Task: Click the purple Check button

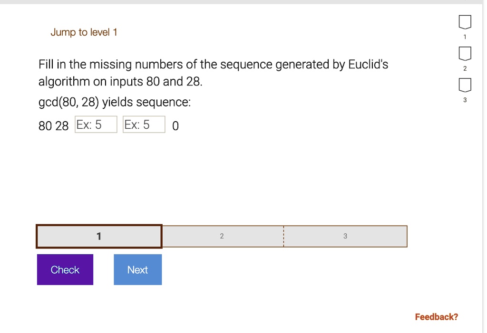Action: pyautogui.click(x=65, y=270)
